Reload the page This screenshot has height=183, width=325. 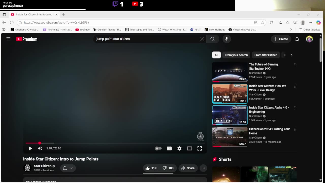[12, 23]
